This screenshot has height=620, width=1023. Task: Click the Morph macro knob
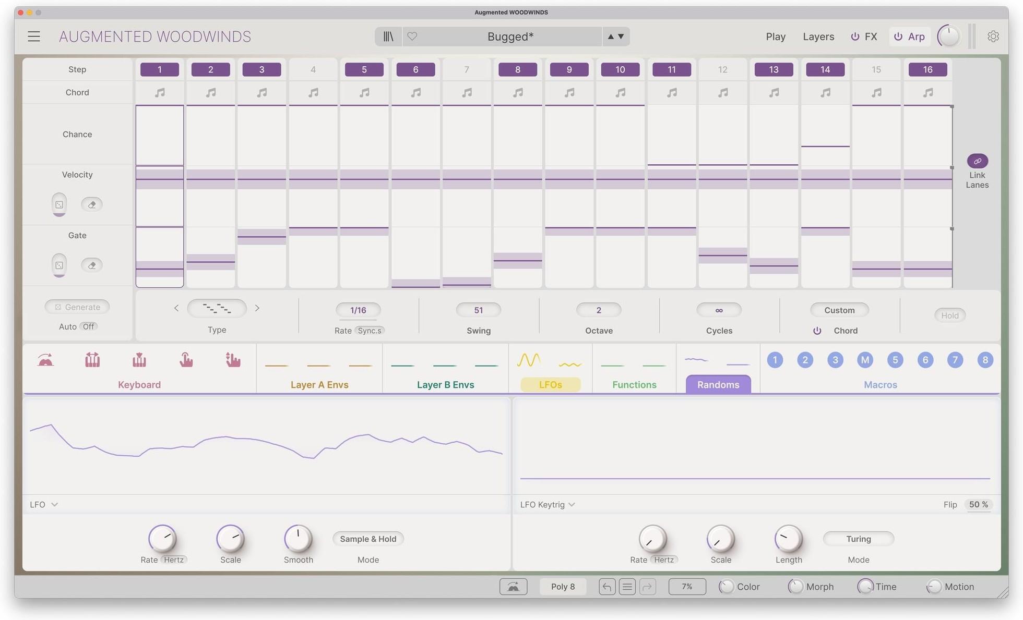[x=795, y=587]
